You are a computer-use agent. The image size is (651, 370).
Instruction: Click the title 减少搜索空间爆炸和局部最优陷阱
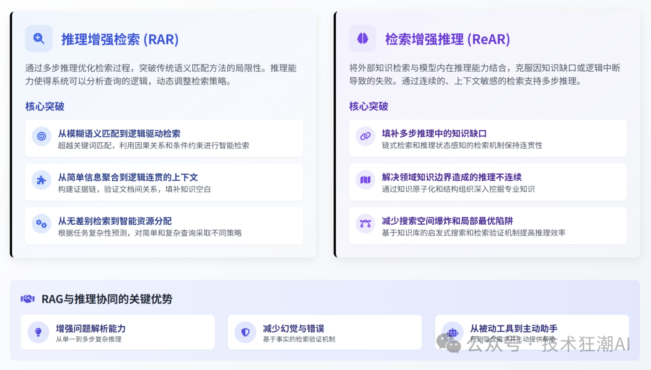coord(447,221)
